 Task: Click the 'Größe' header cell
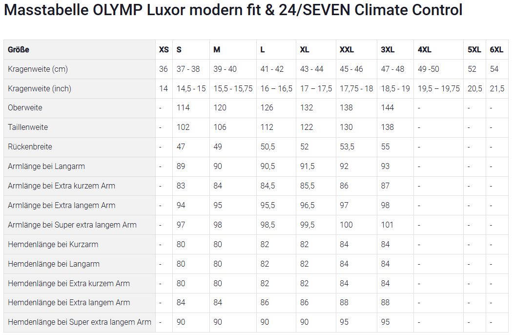[19, 50]
